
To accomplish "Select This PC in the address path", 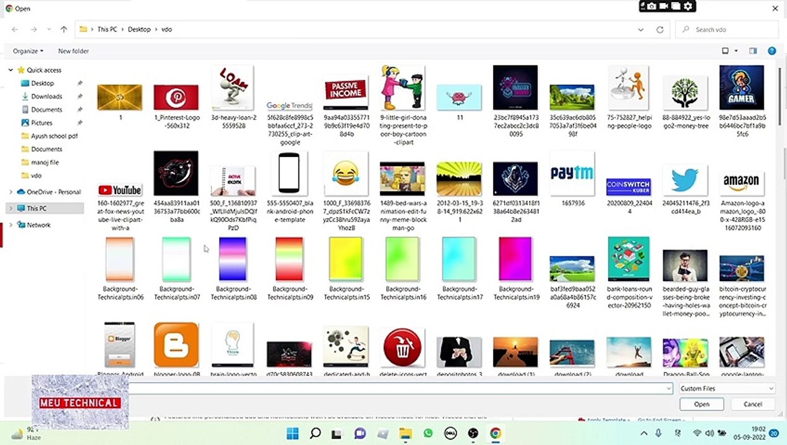I will pos(107,30).
